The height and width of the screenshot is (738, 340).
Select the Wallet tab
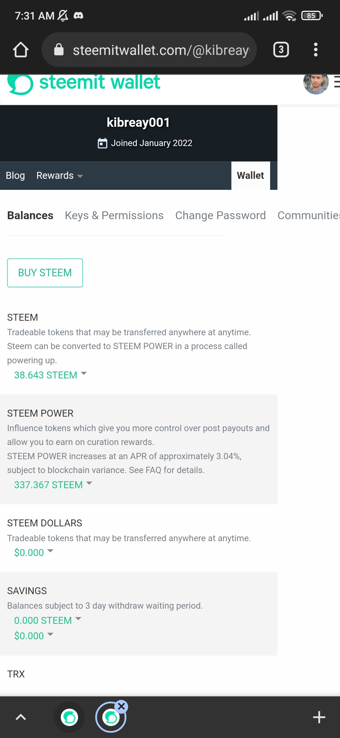250,176
